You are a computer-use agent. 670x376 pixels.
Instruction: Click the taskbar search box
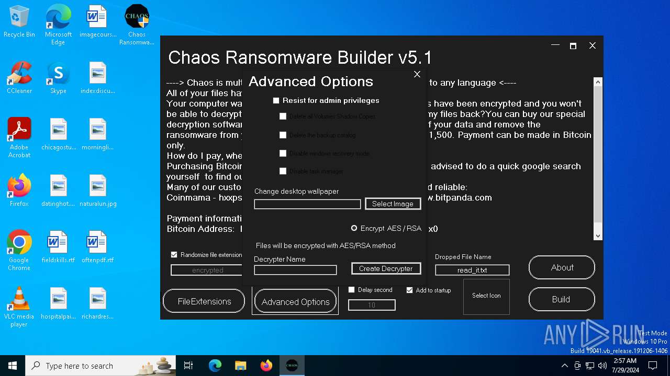(101, 366)
